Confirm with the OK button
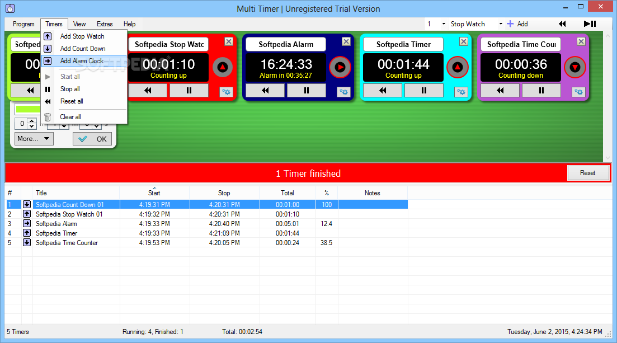This screenshot has width=617, height=343. (92, 139)
